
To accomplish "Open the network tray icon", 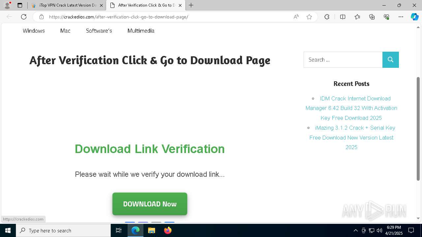I will tap(372, 230).
